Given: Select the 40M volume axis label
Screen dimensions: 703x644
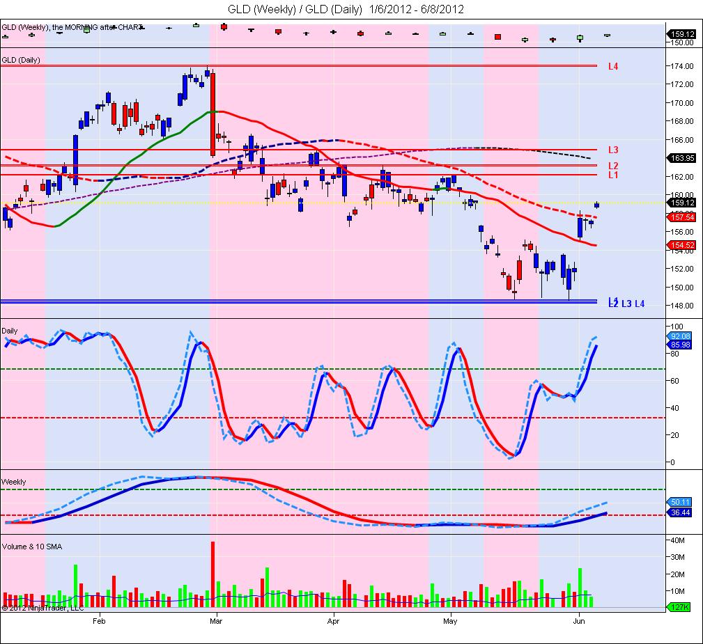Looking at the screenshot, I should click(677, 540).
